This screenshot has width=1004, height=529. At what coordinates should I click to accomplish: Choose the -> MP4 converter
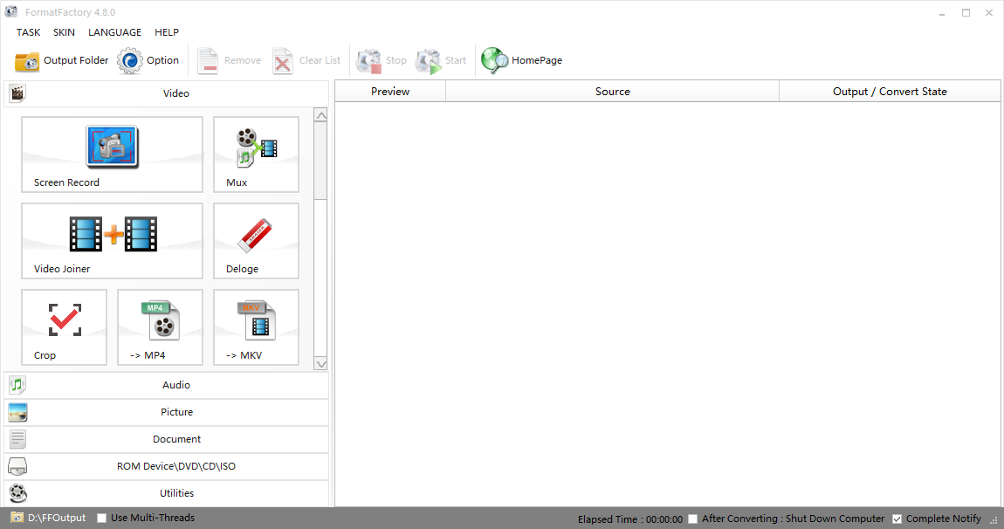tap(160, 327)
